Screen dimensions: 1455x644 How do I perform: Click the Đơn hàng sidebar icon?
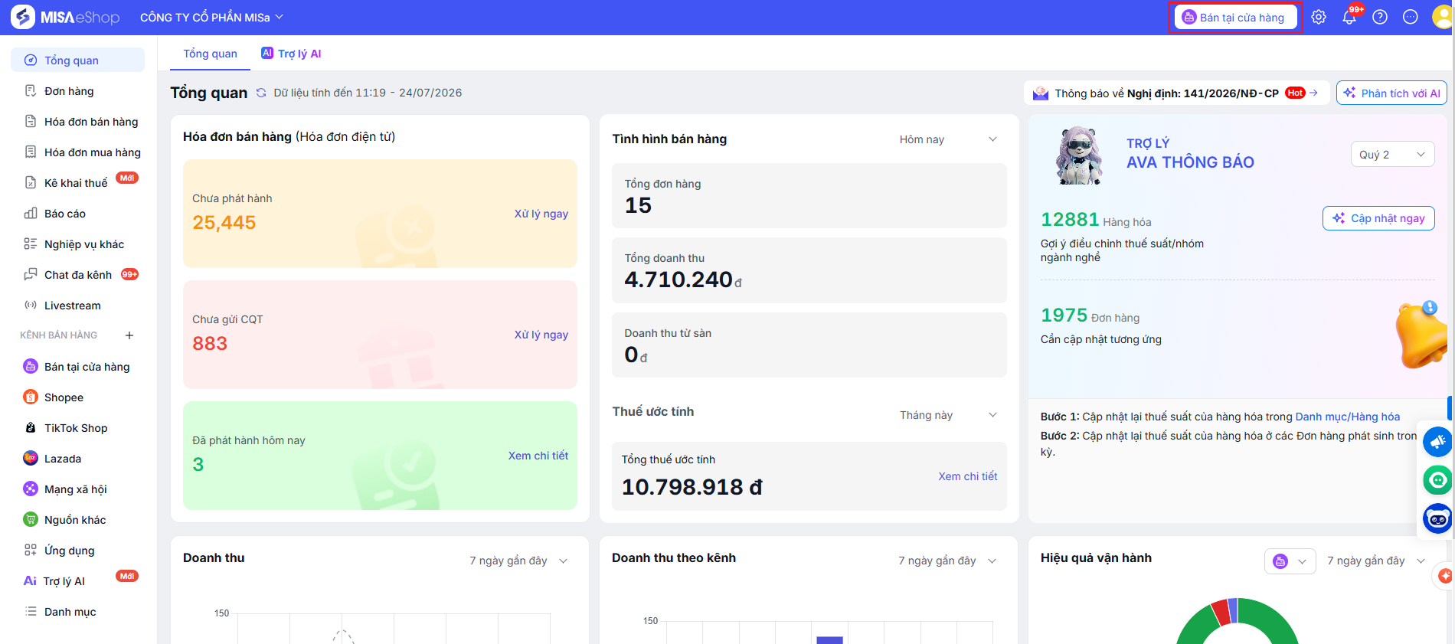tap(31, 91)
